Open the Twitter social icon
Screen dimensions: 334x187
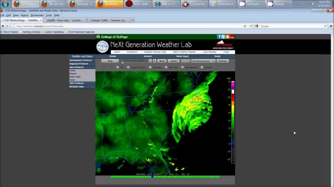[223, 37]
